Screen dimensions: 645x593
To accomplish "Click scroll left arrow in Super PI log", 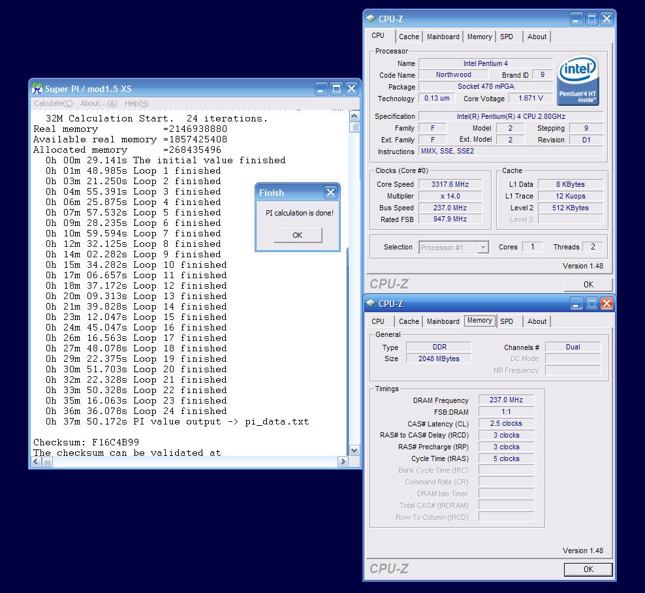I will click(x=36, y=462).
